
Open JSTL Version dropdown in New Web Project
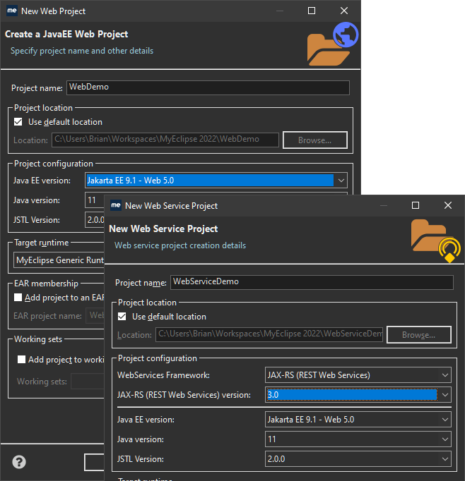point(95,220)
